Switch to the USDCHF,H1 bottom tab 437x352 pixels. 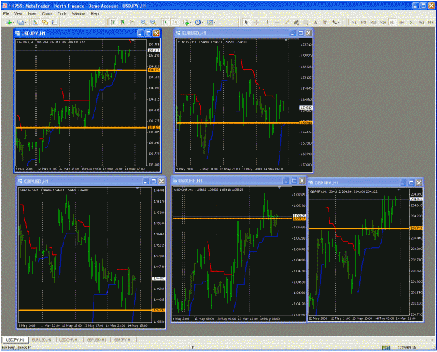click(69, 339)
